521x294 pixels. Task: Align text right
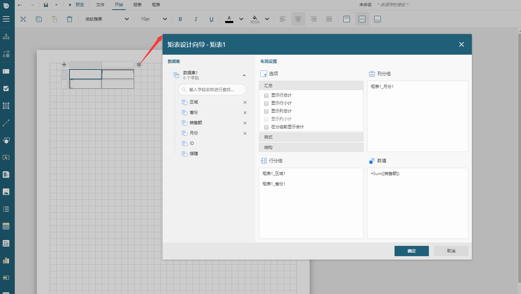313,19
